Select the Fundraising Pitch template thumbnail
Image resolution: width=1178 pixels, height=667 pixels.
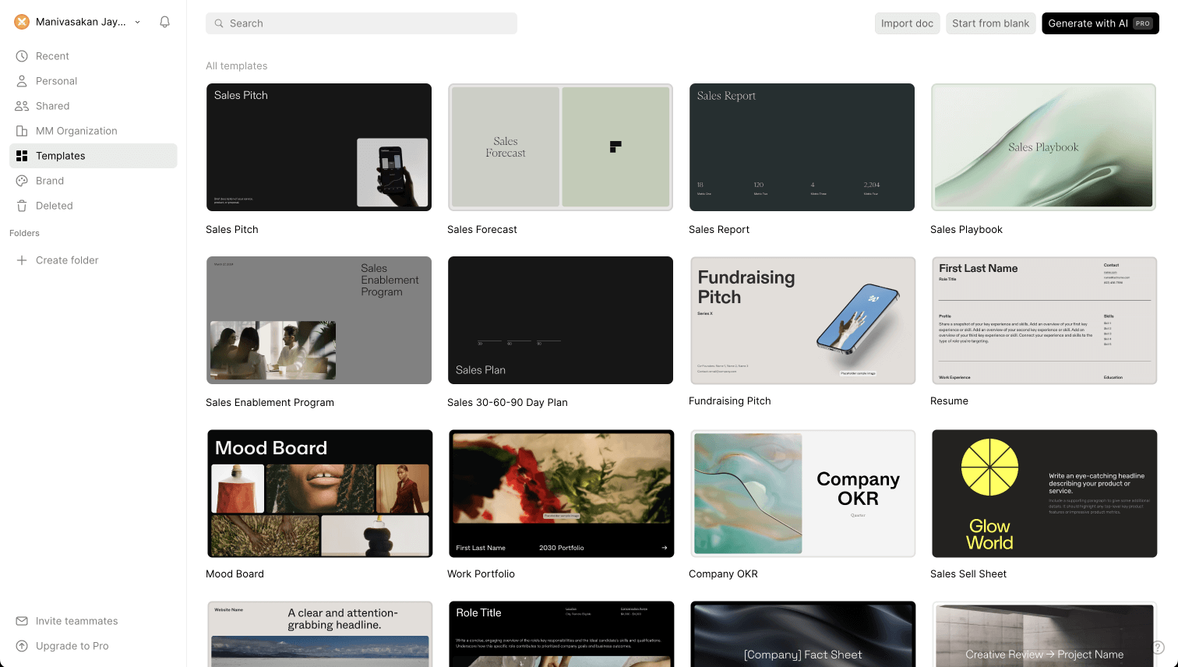[x=802, y=320]
